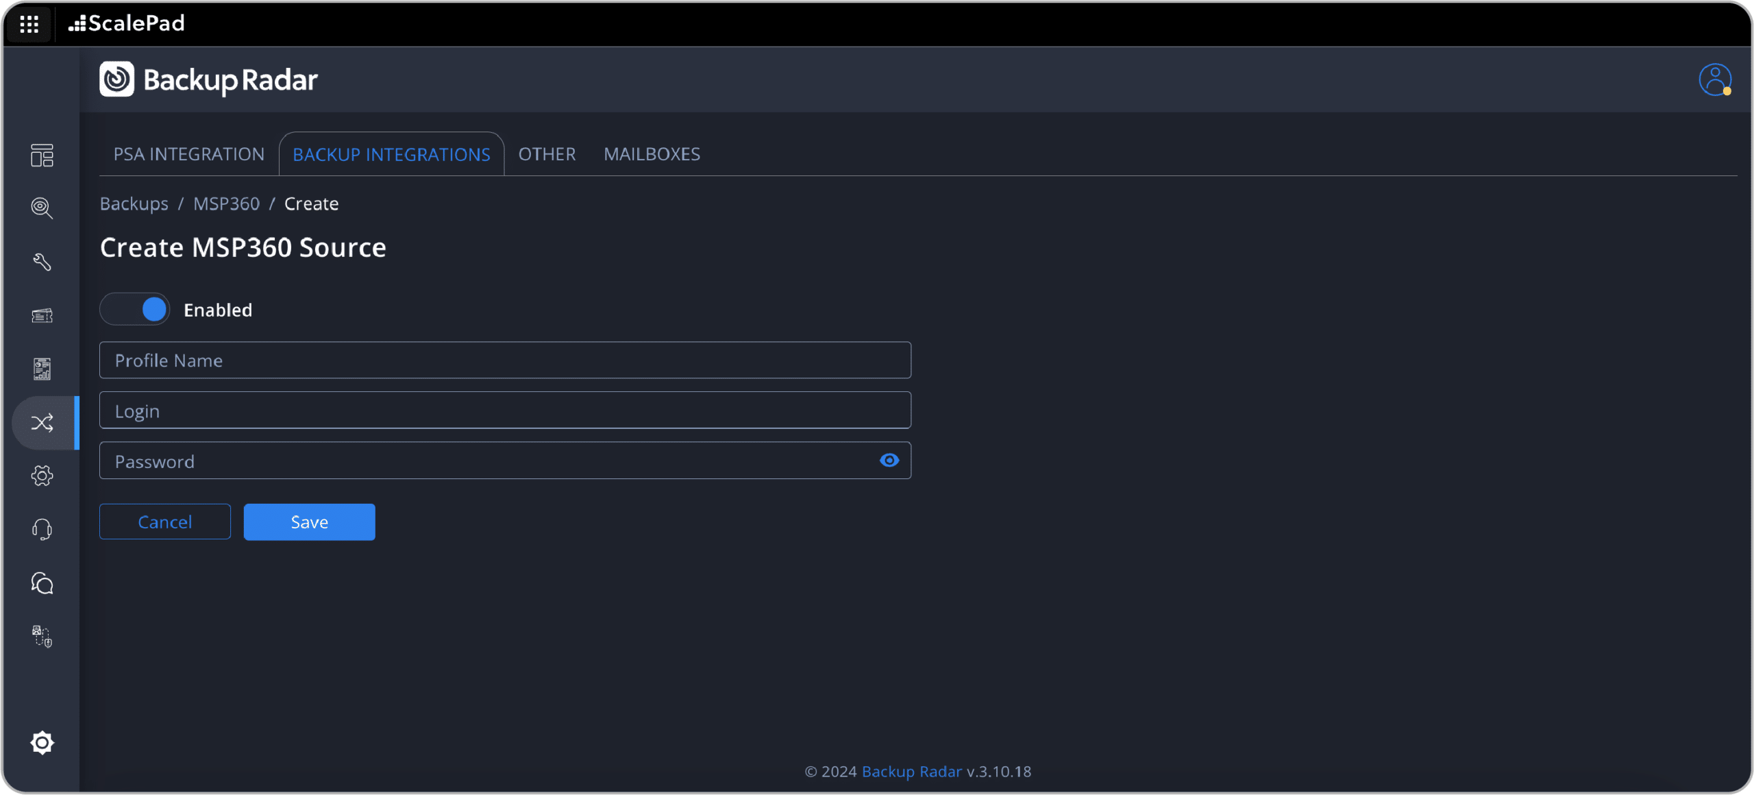
Task: Open the reports sidebar icon
Action: [42, 369]
